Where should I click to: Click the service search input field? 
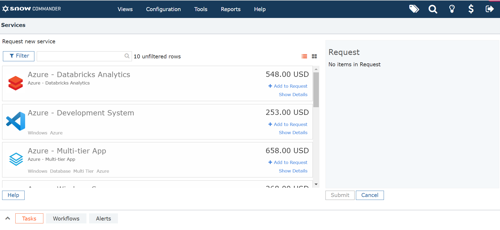tap(81, 56)
